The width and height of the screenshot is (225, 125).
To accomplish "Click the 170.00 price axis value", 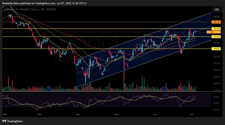I will point(217,43).
